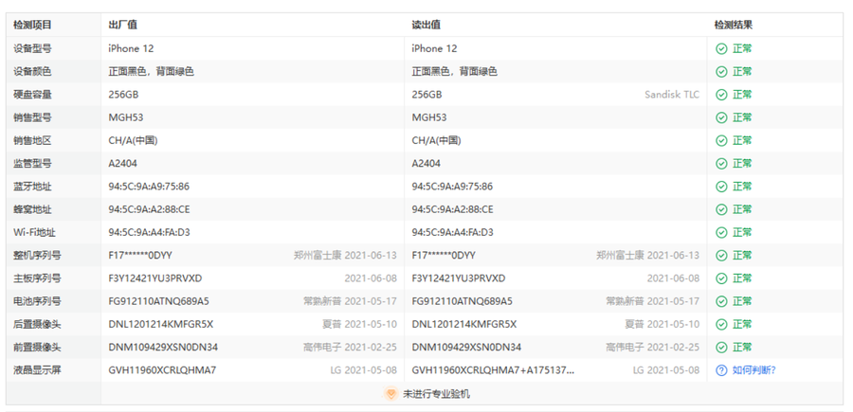Click the green check icon in 后置摄像头 row
This screenshot has height=412, width=853.
pyautogui.click(x=721, y=325)
